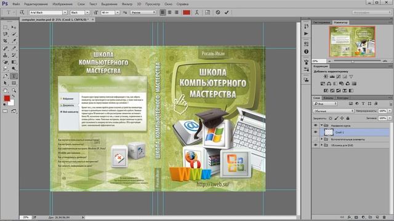Open the anti-aliasing method dropdown
394x221 pixels.
click(x=143, y=12)
